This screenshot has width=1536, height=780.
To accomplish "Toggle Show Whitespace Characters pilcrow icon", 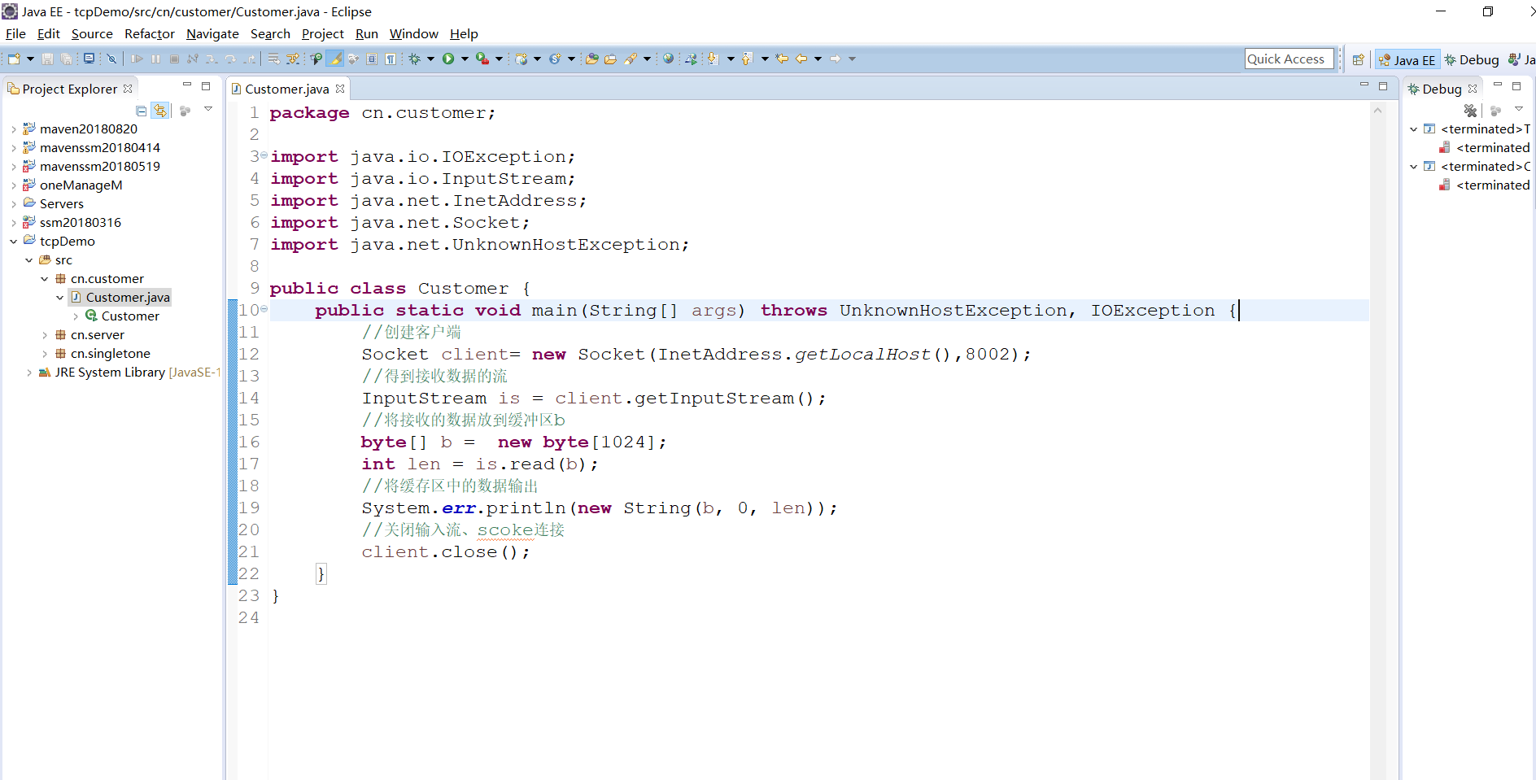I will point(391,59).
